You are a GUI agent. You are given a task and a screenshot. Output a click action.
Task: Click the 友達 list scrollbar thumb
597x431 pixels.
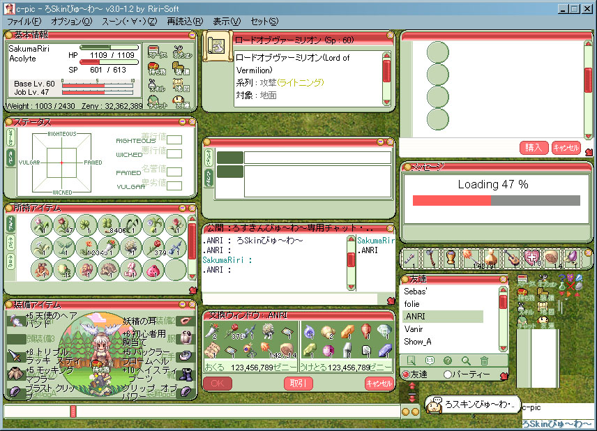503,301
